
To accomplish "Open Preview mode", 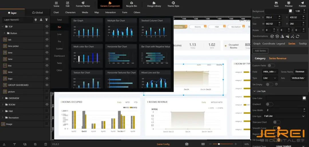I will point(289,4).
